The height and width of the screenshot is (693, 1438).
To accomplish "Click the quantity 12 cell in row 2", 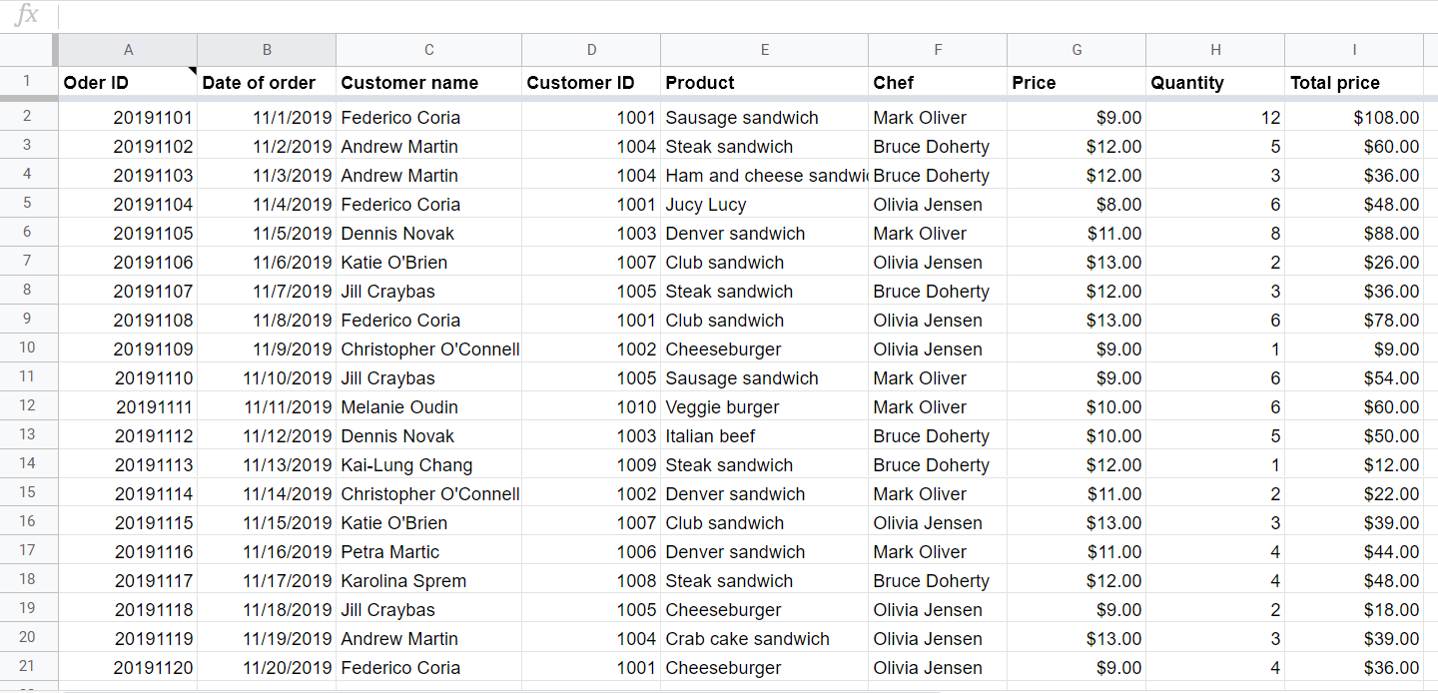I will 1215,117.
